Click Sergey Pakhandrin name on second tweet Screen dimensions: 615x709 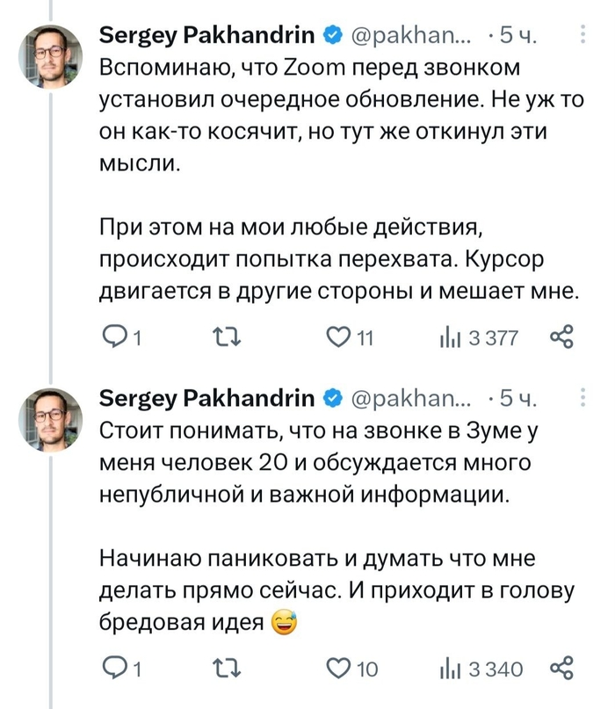[206, 400]
